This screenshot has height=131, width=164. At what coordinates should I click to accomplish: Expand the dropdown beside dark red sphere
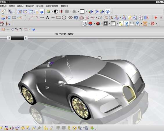pos(102,24)
